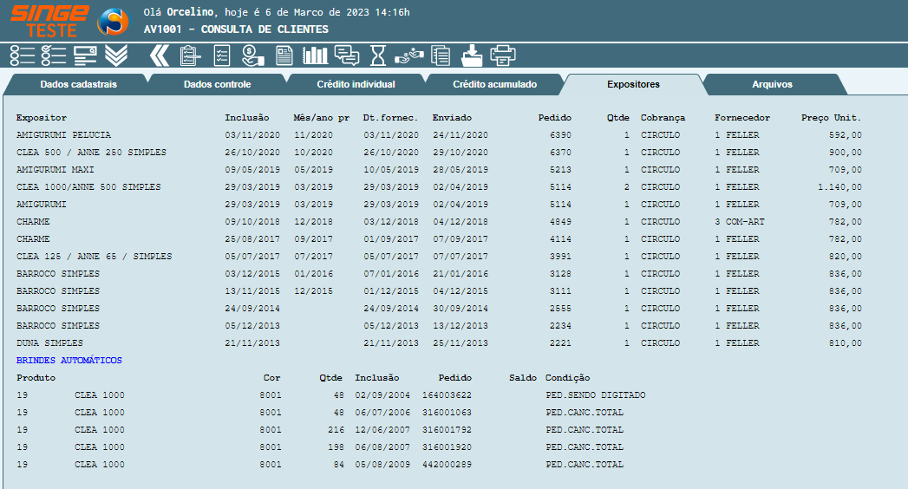
Task: Click the stacked documents copy icon
Action: click(441, 56)
